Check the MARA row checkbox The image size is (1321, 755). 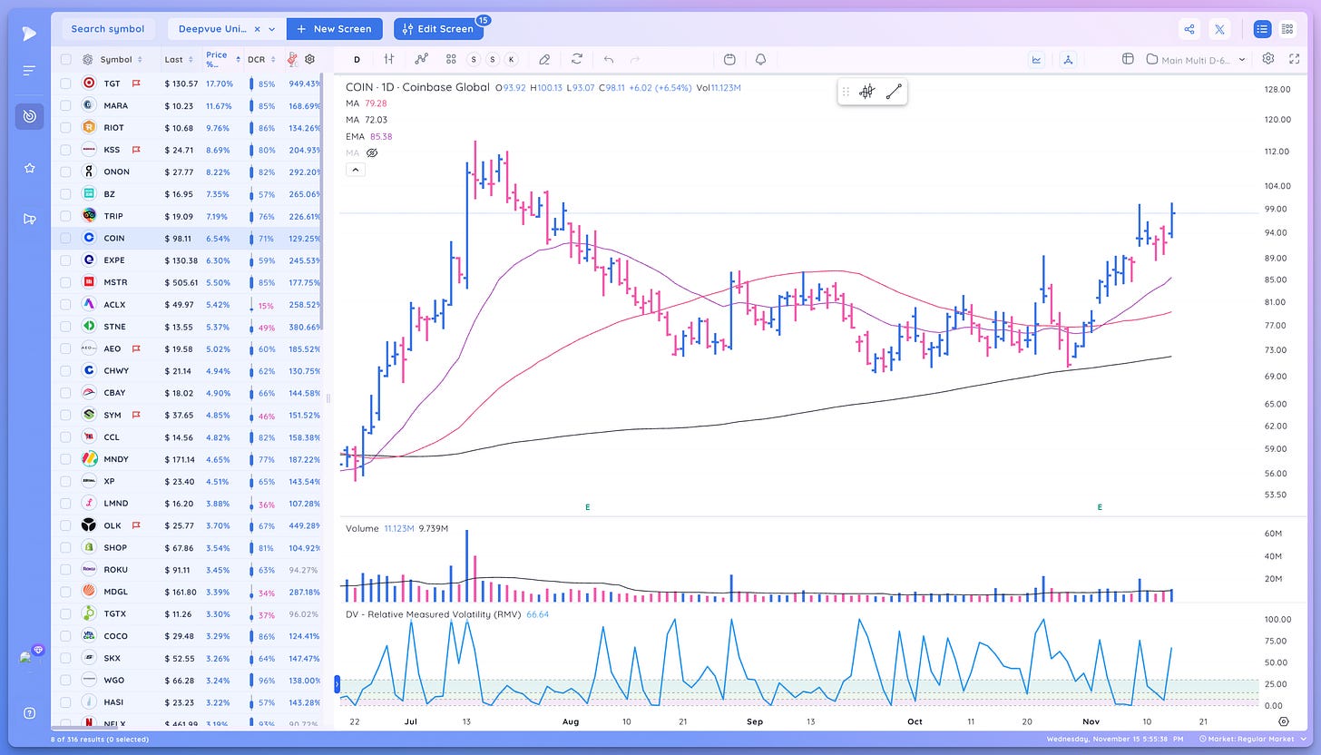(65, 105)
